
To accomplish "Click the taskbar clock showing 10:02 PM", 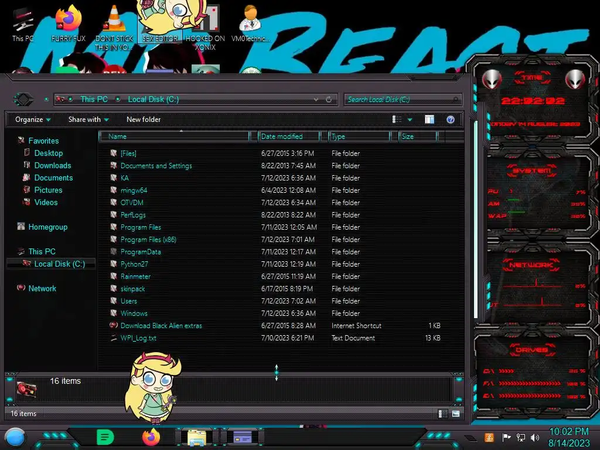I will point(569,437).
